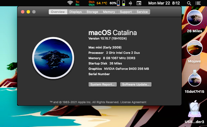Click the macOS Catalina island logo
The width and height of the screenshot is (207, 127).
click(x=53, y=58)
